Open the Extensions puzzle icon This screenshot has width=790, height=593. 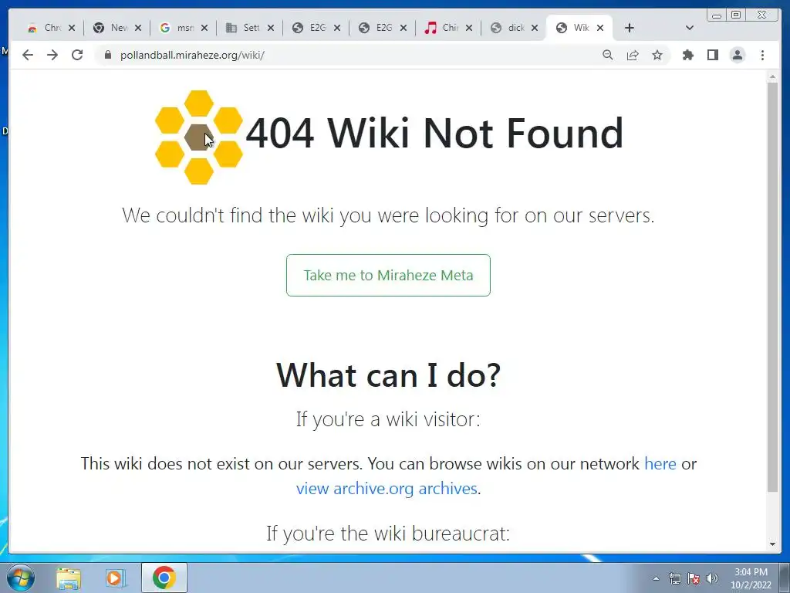click(x=687, y=55)
